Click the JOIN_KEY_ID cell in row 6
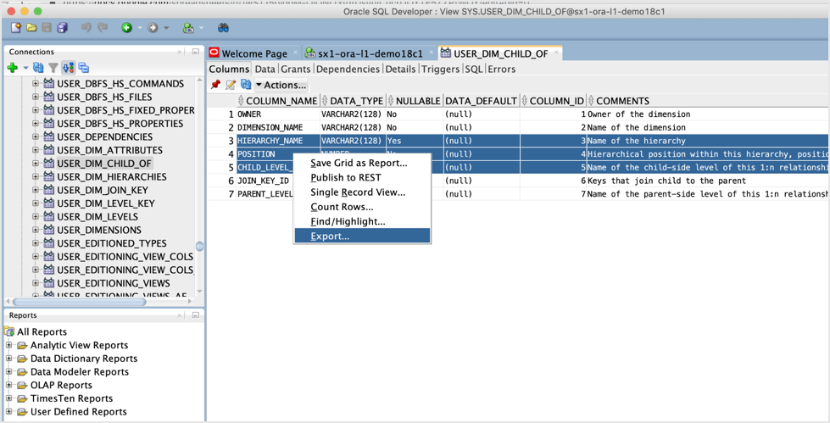The image size is (830, 423). pyautogui.click(x=265, y=181)
